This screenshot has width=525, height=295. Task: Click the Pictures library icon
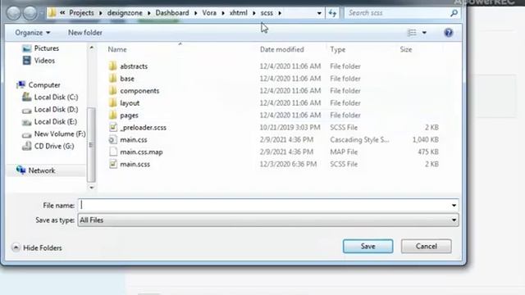click(26, 48)
